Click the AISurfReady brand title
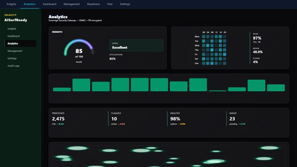This screenshot has width=297, height=167. tap(16, 20)
